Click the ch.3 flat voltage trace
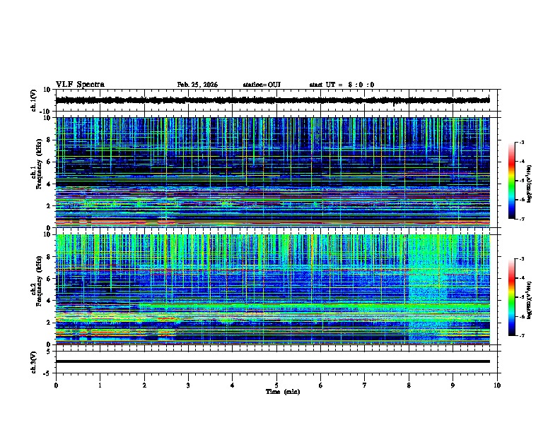560x432 pixels. (273, 361)
